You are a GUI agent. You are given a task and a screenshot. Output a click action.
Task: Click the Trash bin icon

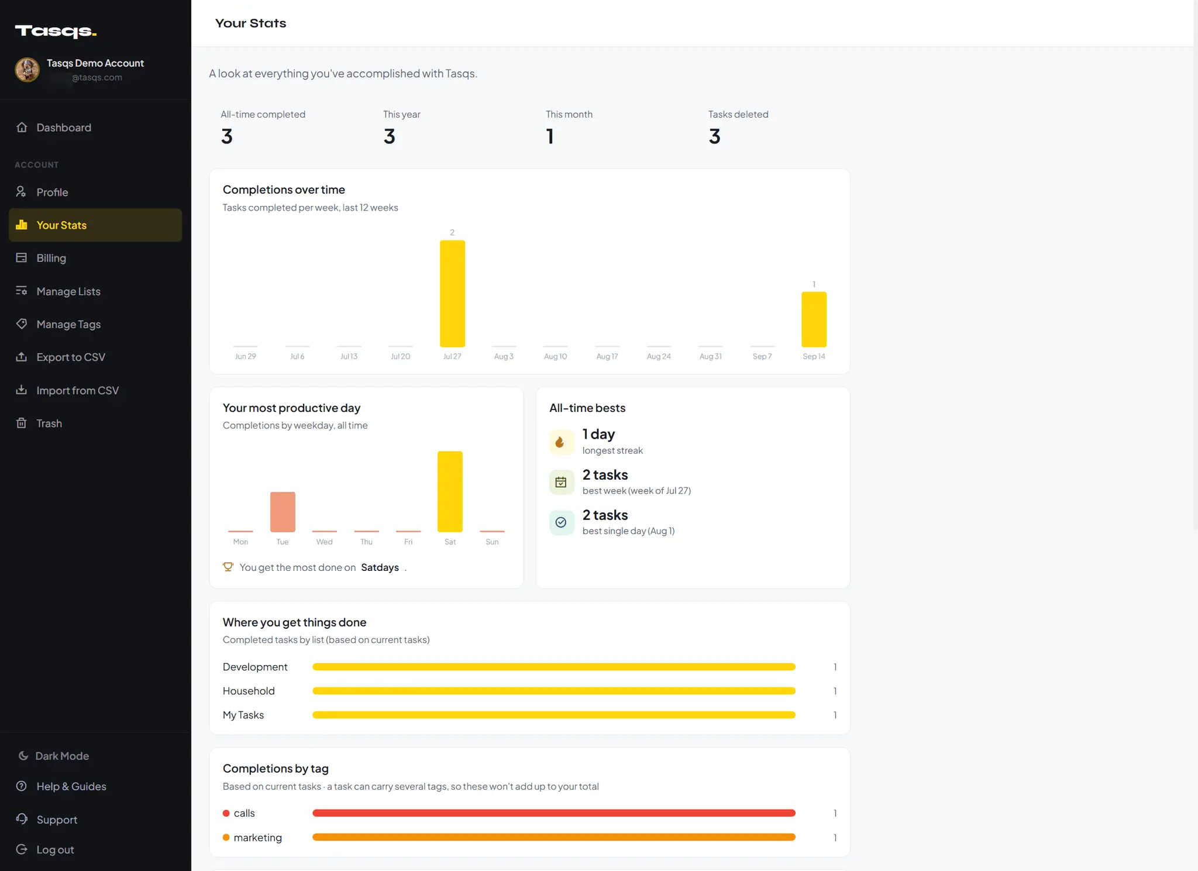[22, 423]
